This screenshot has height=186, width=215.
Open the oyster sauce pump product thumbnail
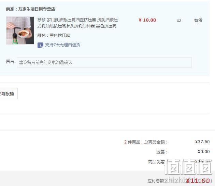coord(20,30)
